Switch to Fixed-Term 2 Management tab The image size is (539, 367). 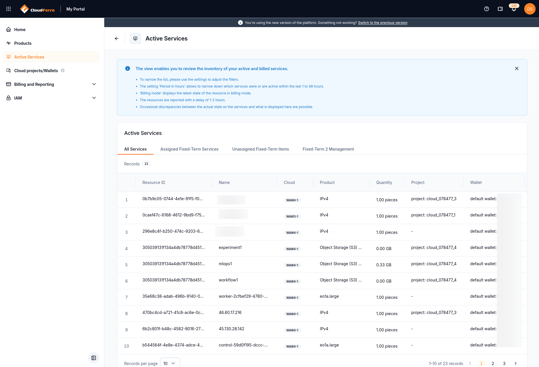tap(328, 149)
